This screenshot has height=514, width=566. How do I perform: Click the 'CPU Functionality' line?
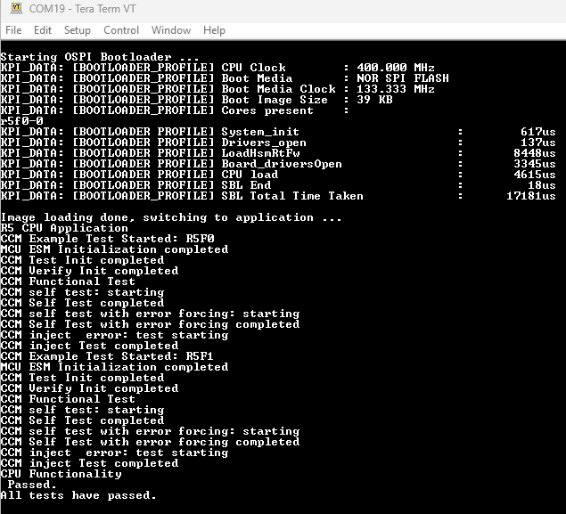61,474
